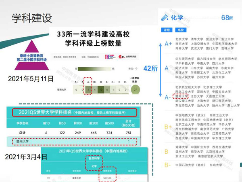
Task: Click the 2021QS世界大学学科排名 table header
Action: [74, 112]
